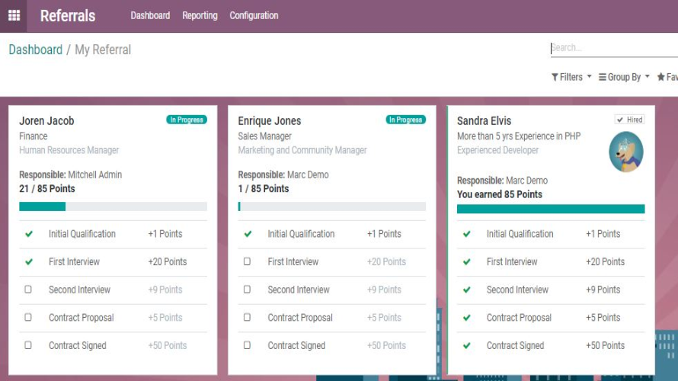
Task: Click Joren Jacob's points progress bar
Action: [113, 207]
